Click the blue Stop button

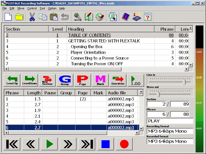106,144
